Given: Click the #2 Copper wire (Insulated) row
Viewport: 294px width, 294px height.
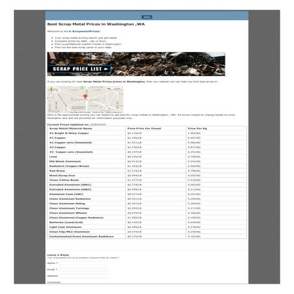Looking at the screenshot, I should pos(147,152).
